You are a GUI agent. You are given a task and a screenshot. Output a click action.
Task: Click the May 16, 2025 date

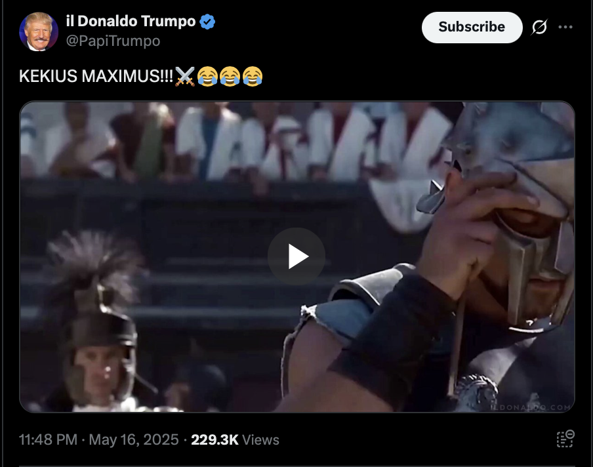[134, 439]
